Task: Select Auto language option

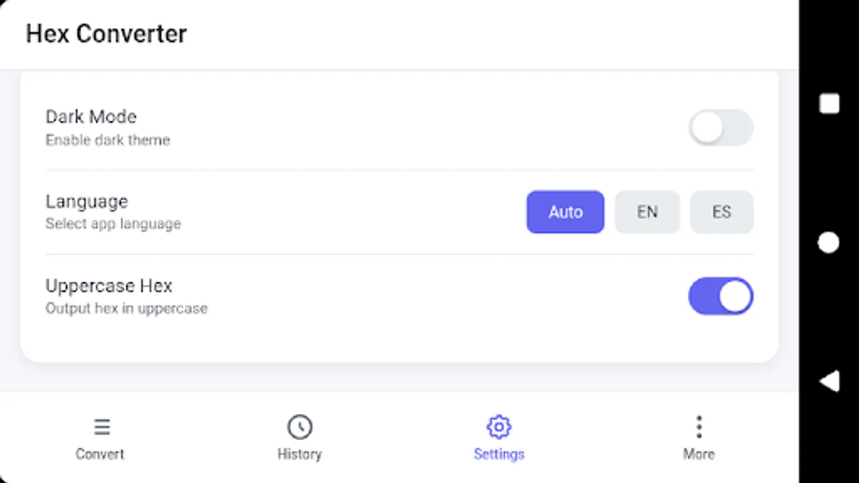Action: pyautogui.click(x=565, y=212)
